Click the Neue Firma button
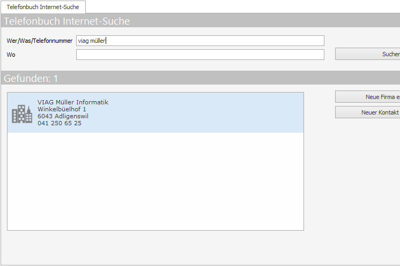 coord(368,97)
